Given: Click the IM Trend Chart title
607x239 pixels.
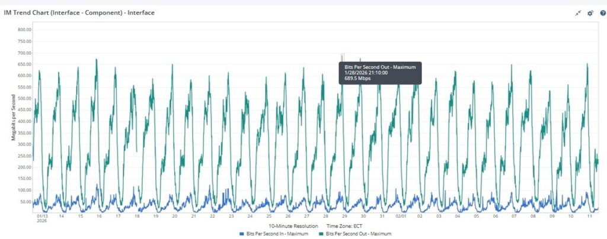Looking at the screenshot, I should [79, 12].
